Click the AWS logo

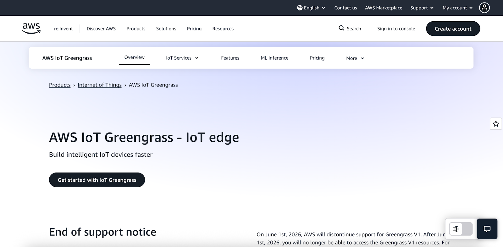click(x=31, y=28)
